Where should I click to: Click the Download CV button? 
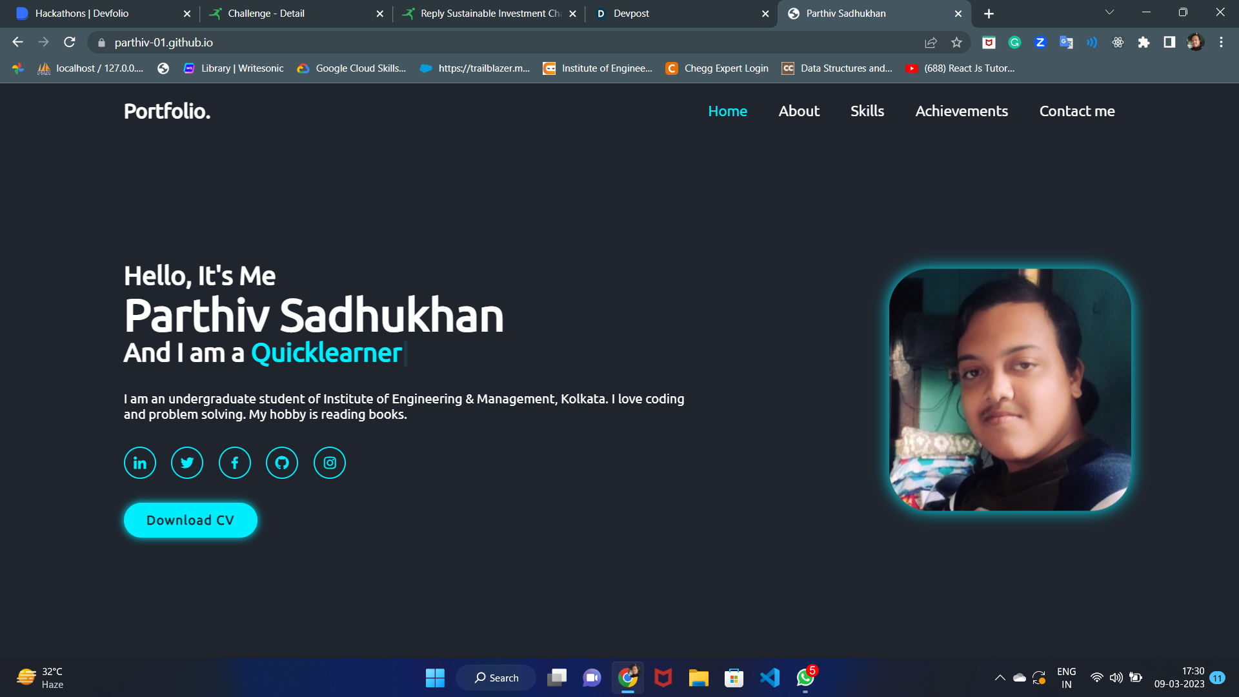(x=190, y=520)
